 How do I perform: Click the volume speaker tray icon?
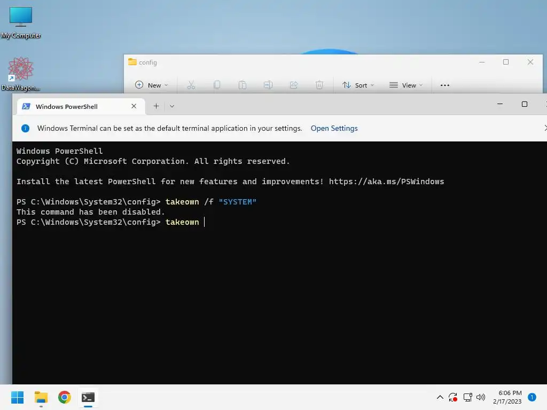(481, 397)
